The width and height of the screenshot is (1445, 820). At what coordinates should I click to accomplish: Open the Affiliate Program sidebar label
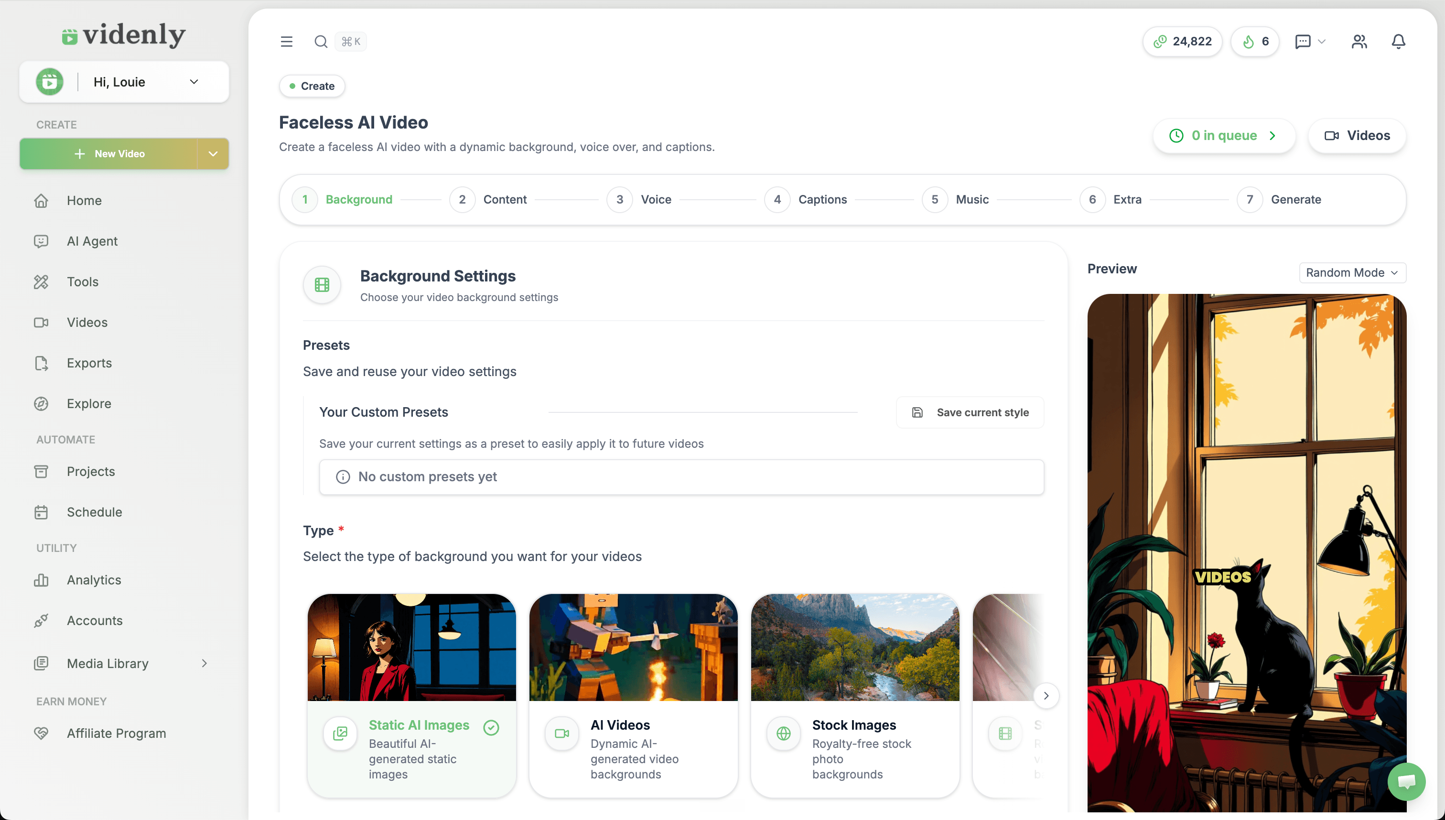click(x=117, y=733)
